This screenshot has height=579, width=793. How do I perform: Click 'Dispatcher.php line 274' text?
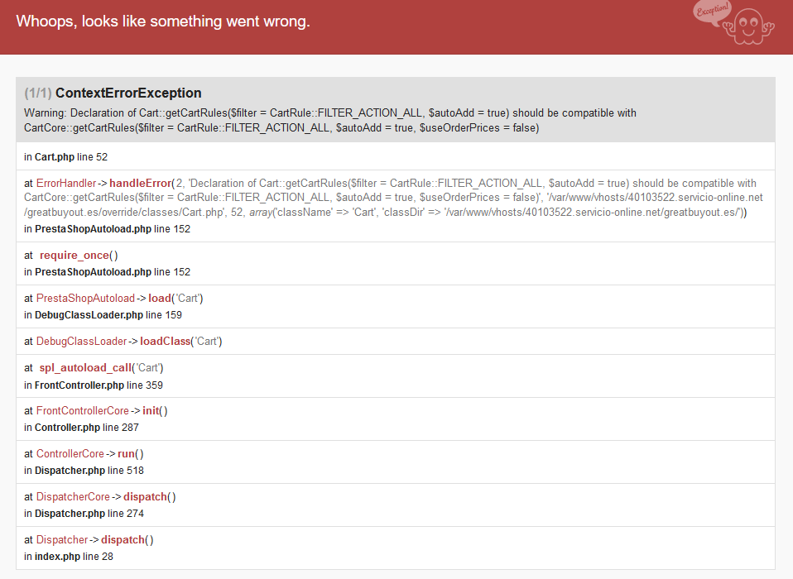point(89,514)
